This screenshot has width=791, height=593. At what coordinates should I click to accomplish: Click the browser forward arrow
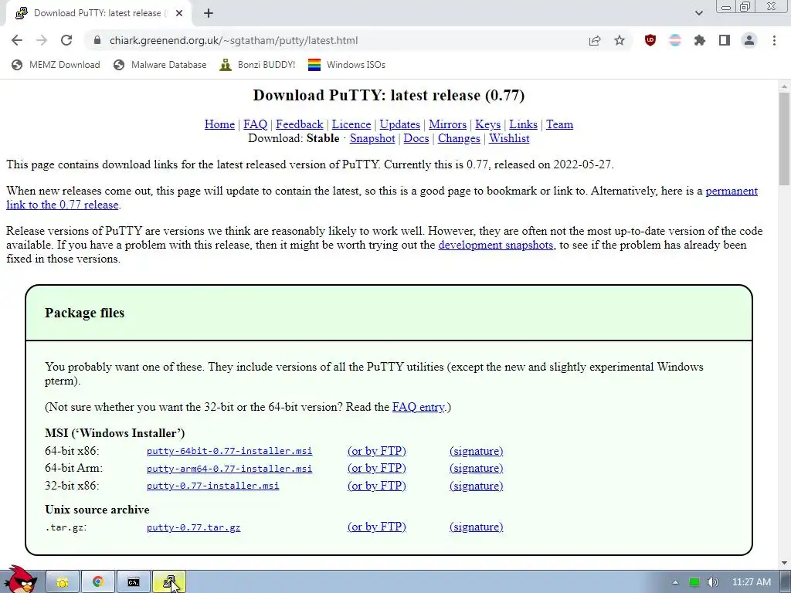coord(42,40)
